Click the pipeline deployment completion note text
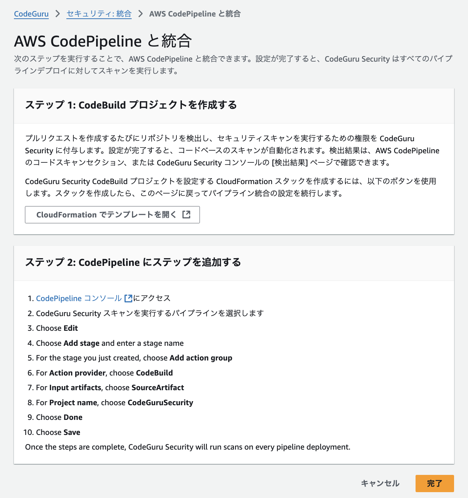 click(x=187, y=447)
